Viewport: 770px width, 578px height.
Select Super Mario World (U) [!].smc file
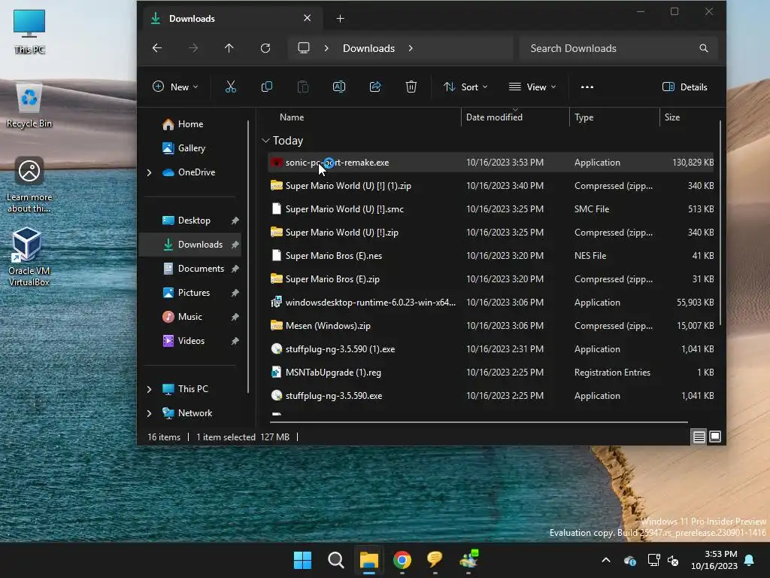click(x=491, y=209)
